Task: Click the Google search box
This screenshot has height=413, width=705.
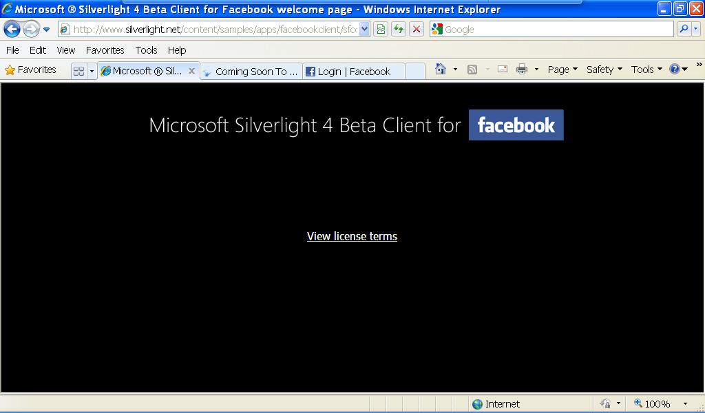Action: 551,30
